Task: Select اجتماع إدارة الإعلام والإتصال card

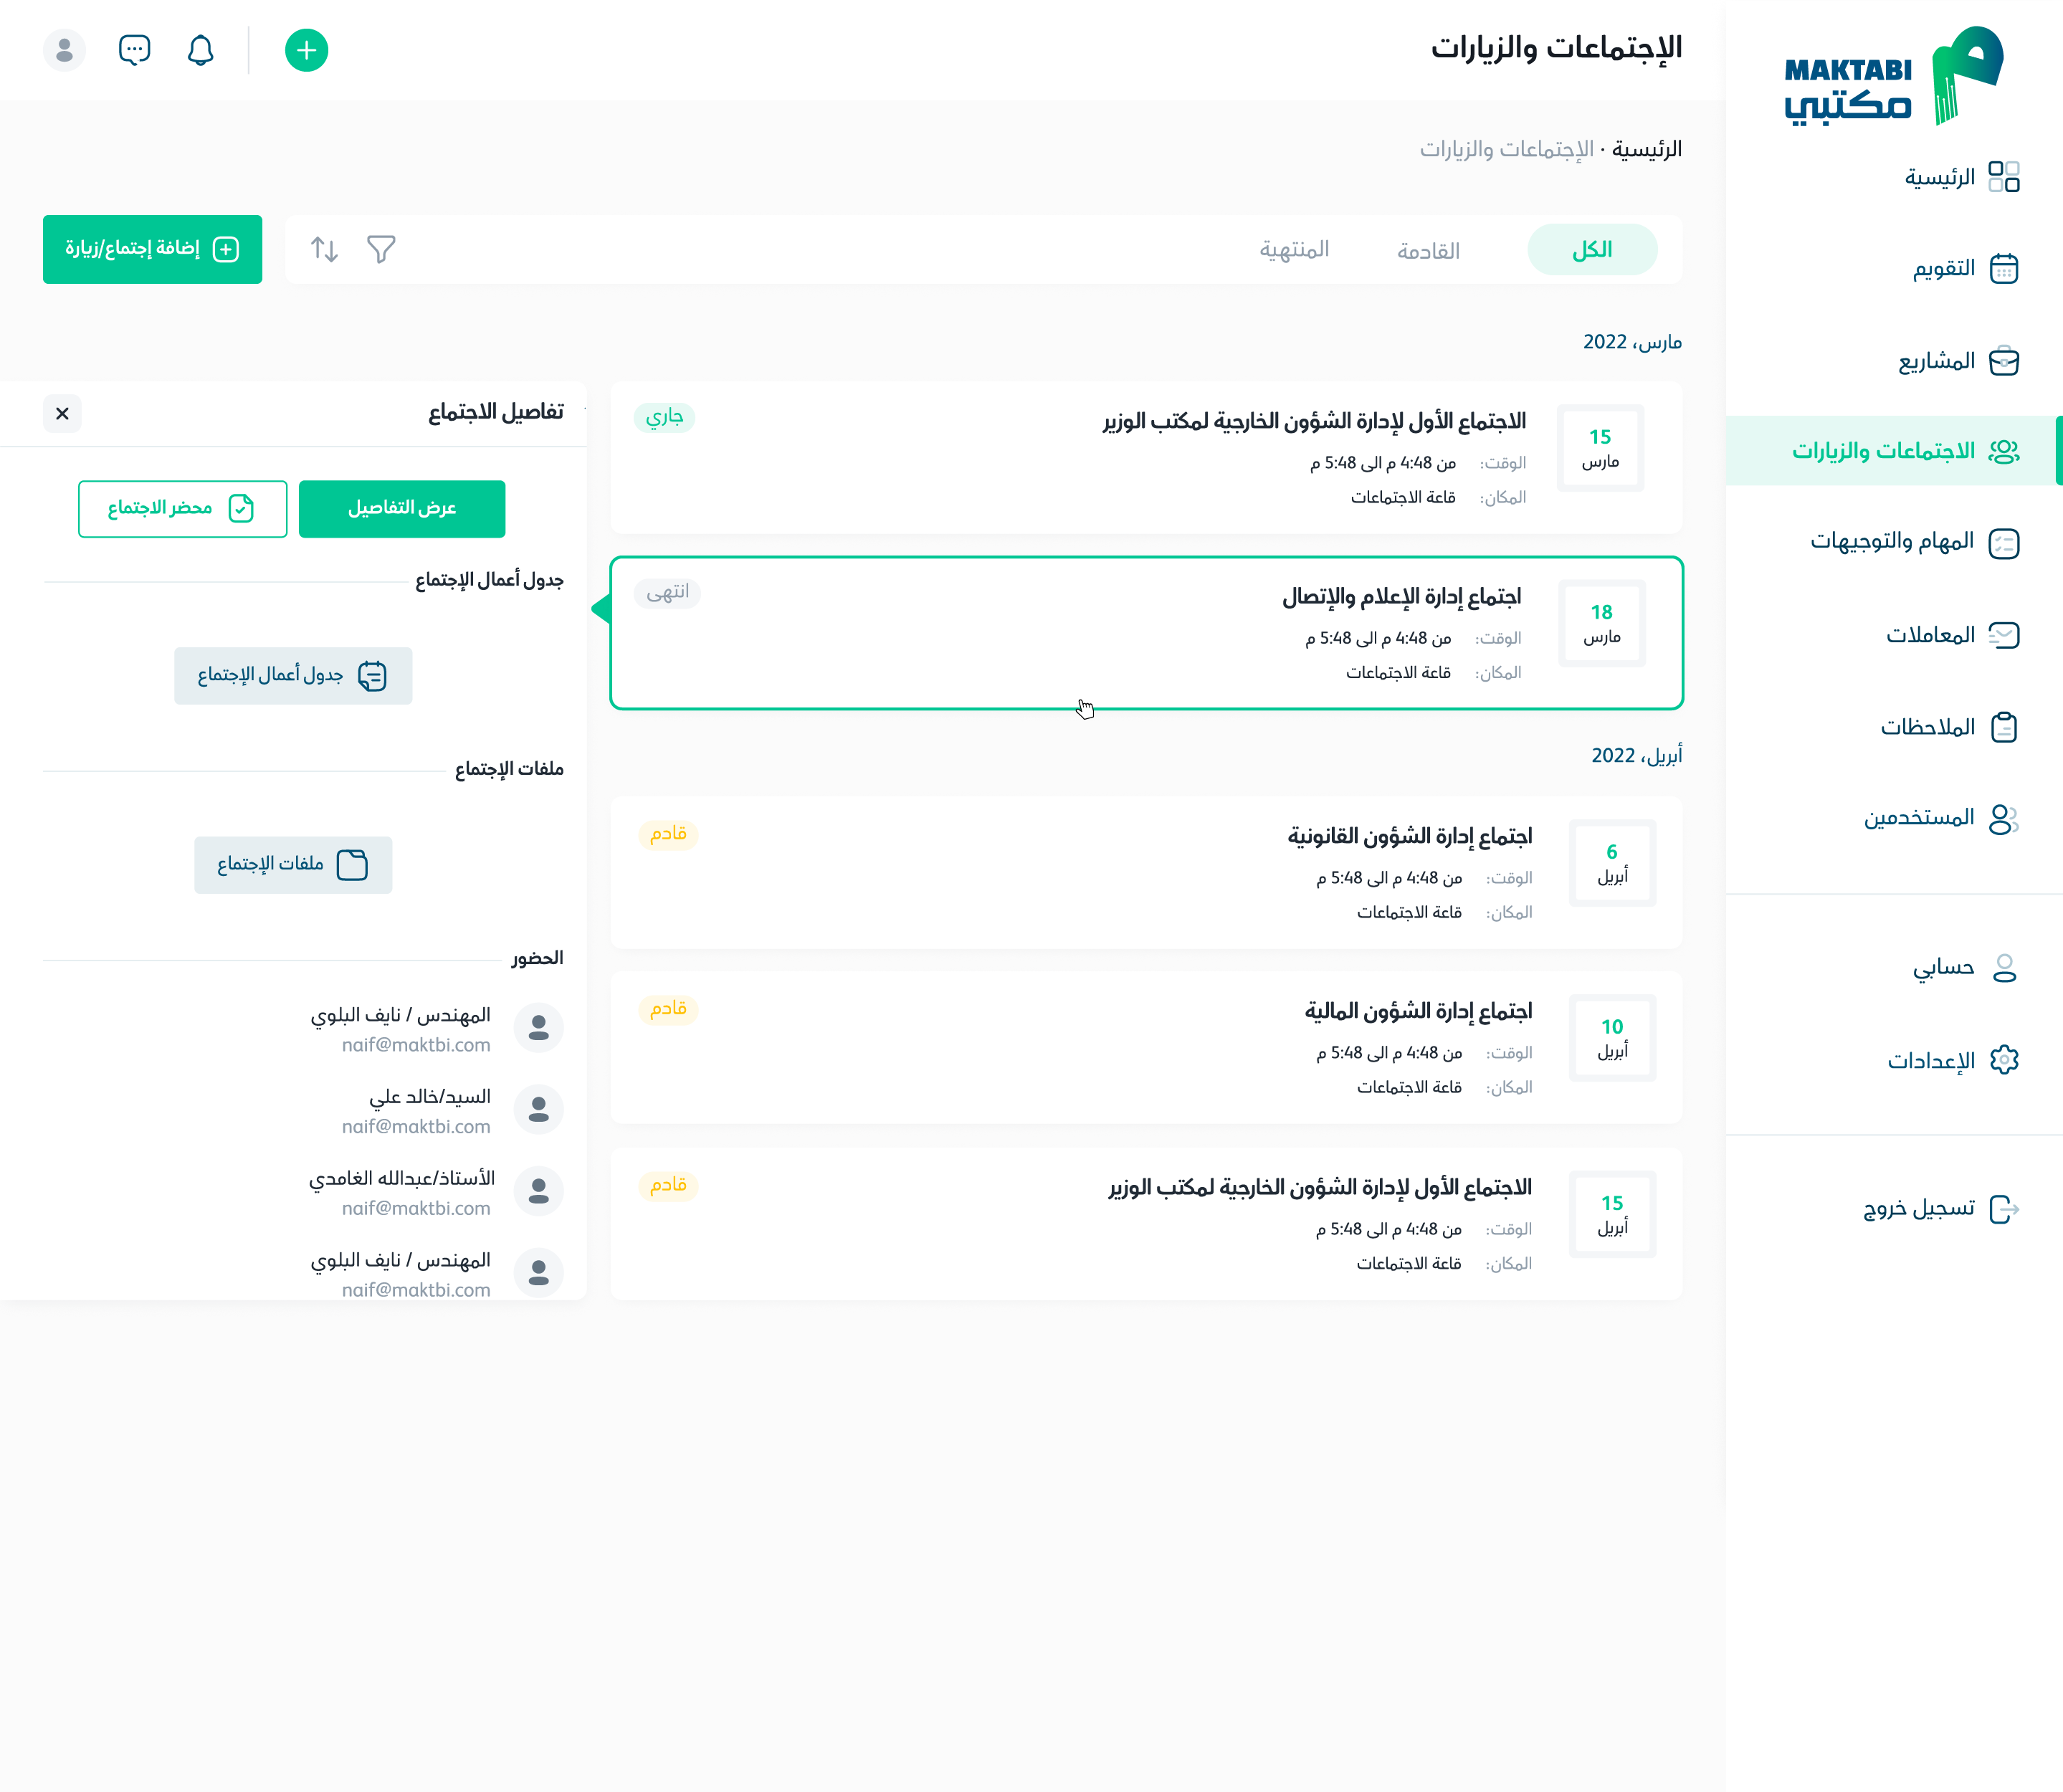Action: tap(1146, 633)
